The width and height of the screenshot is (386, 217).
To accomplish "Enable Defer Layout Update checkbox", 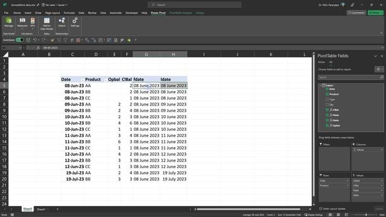I will [x=320, y=209].
